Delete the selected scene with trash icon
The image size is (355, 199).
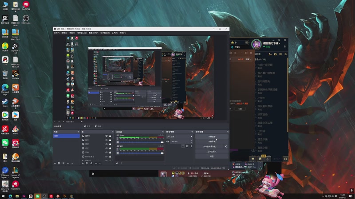(59, 163)
